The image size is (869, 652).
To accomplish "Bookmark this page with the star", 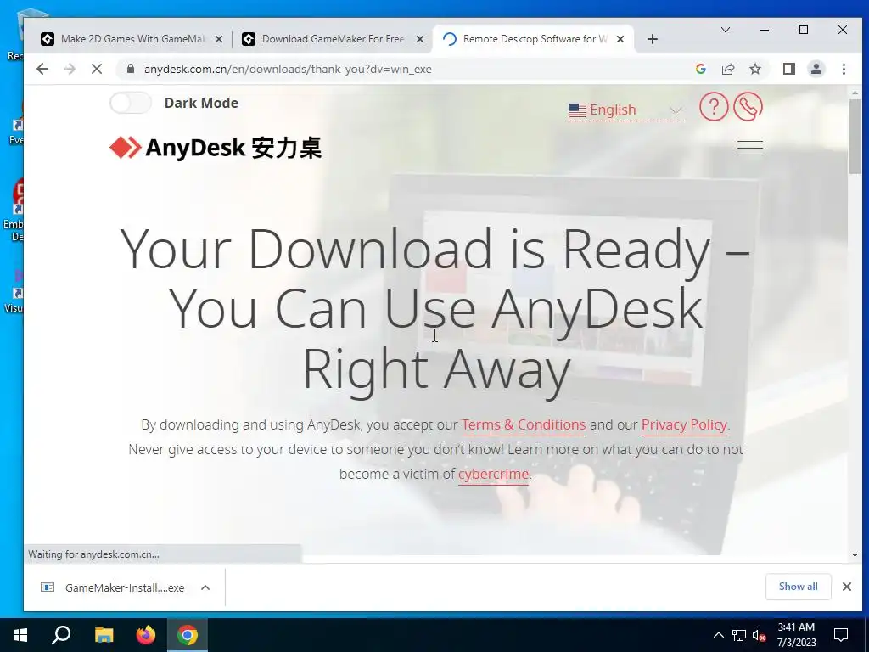I will [x=754, y=69].
